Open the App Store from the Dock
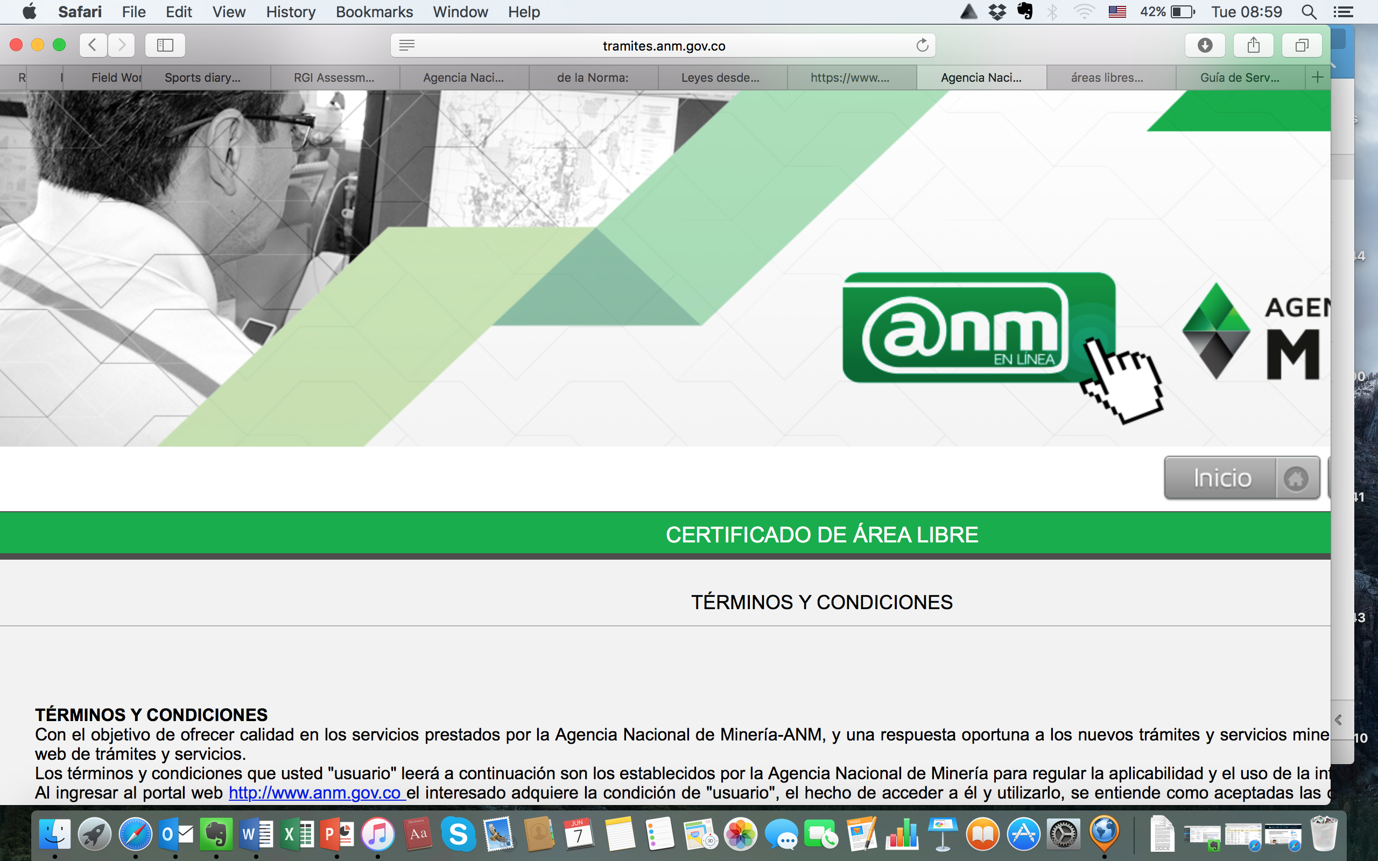Viewport: 1378px width, 861px height. point(1023,834)
